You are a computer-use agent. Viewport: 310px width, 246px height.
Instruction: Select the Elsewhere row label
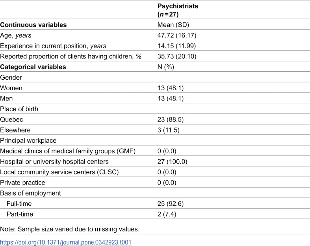pyautogui.click(x=15, y=130)
